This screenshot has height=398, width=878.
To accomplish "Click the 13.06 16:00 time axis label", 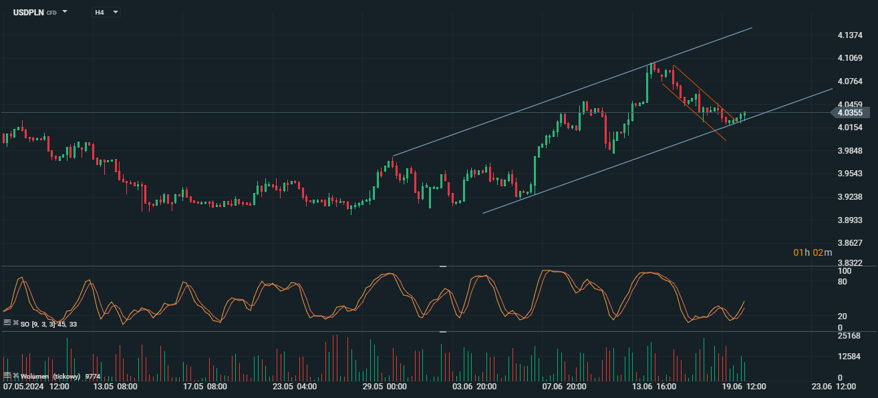I will point(653,387).
